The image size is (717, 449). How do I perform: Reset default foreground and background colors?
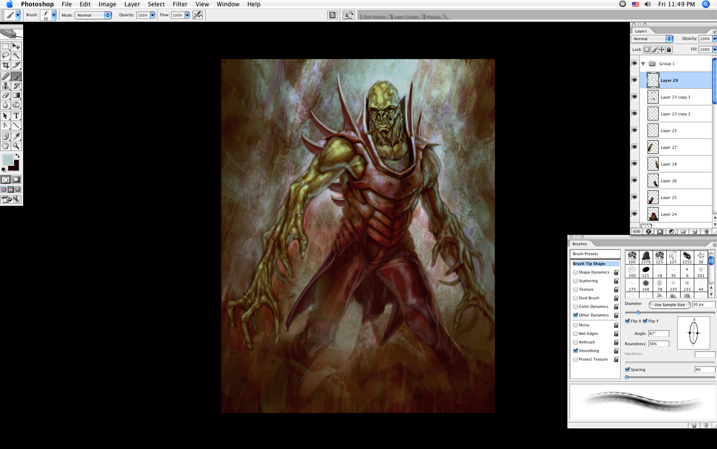point(4,170)
